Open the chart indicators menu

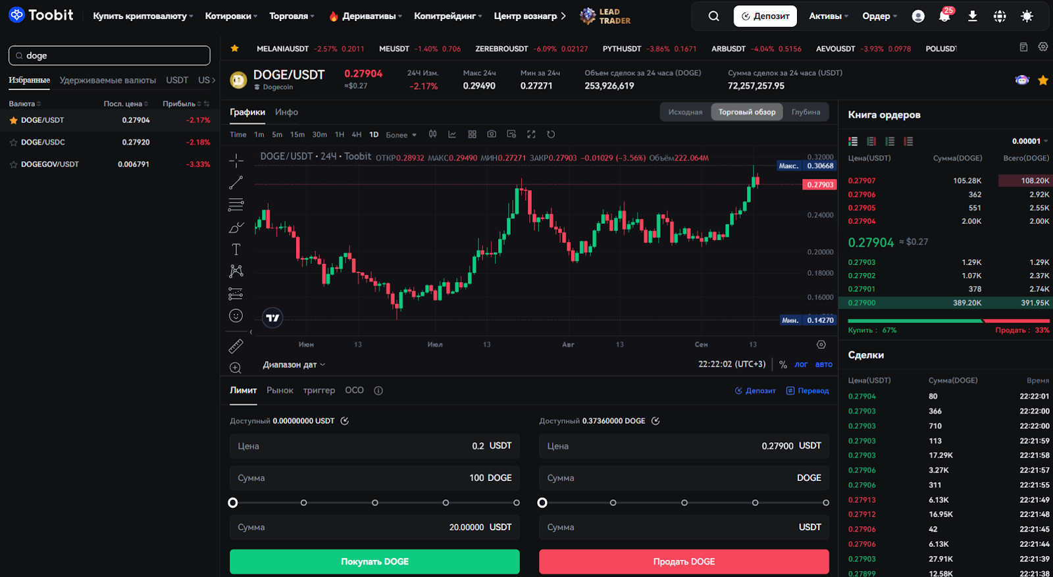pyautogui.click(x=452, y=134)
